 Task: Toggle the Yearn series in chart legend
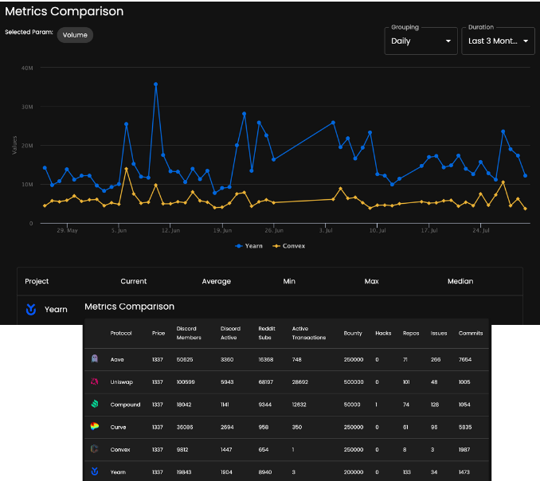248,246
